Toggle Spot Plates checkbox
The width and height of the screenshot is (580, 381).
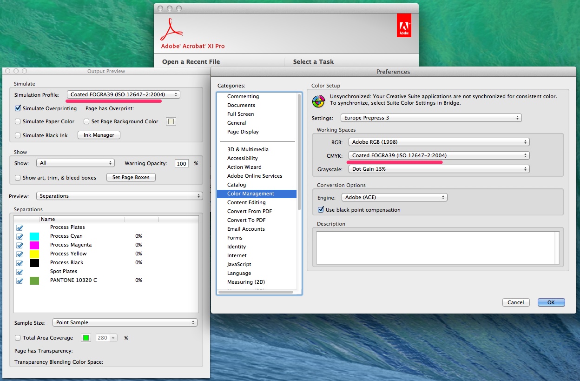[x=20, y=272]
